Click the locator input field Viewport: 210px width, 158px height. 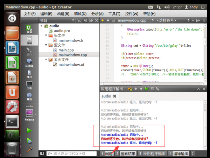pyautogui.click(x=72, y=153)
